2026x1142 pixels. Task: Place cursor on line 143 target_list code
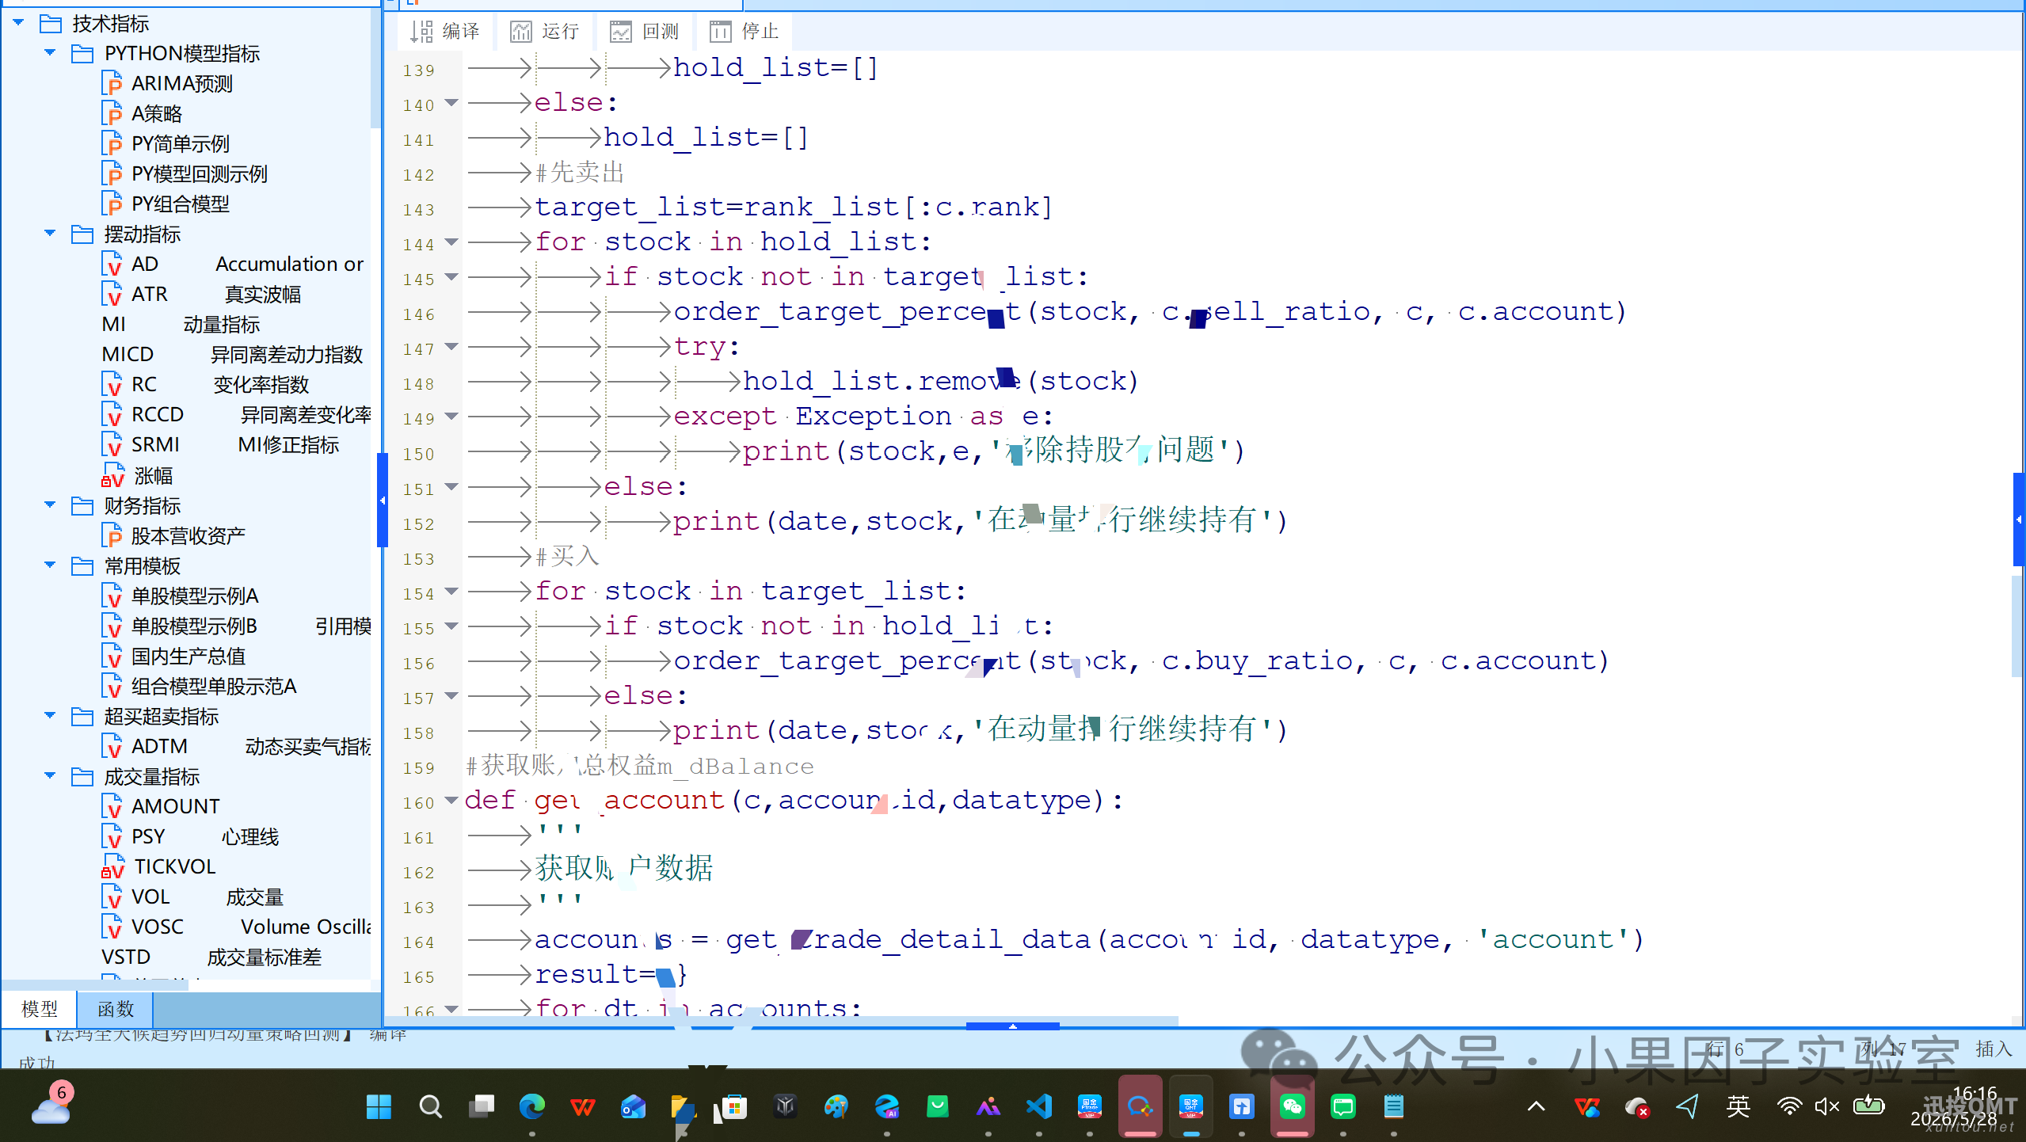point(793,207)
